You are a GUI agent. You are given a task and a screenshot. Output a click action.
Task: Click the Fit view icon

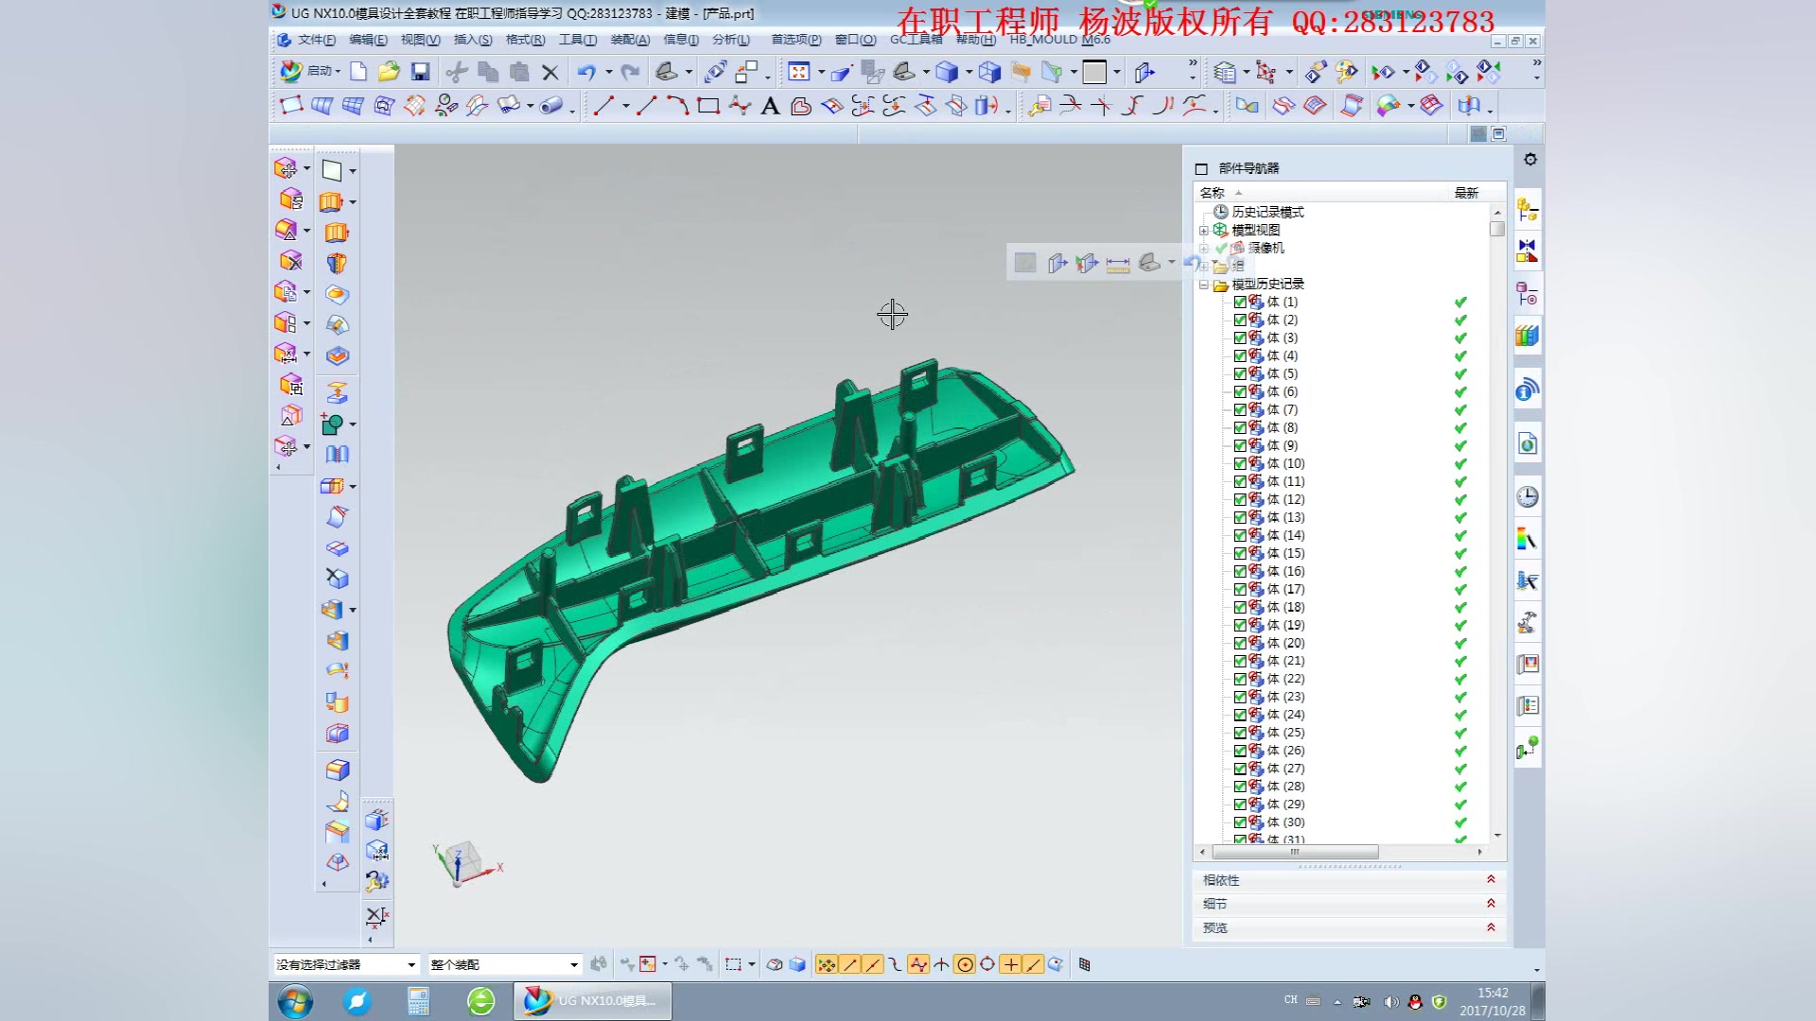click(x=798, y=72)
